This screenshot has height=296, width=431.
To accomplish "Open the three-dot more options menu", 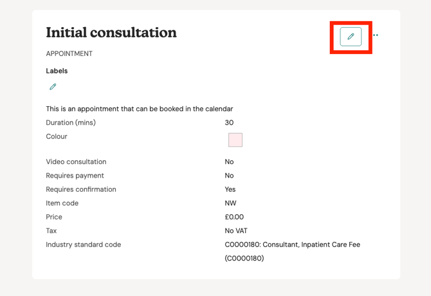I will (376, 35).
